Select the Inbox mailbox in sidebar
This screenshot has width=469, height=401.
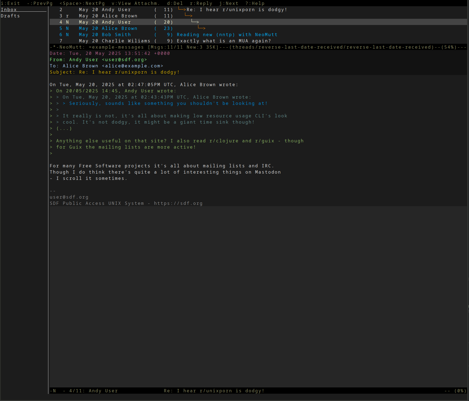coord(24,10)
